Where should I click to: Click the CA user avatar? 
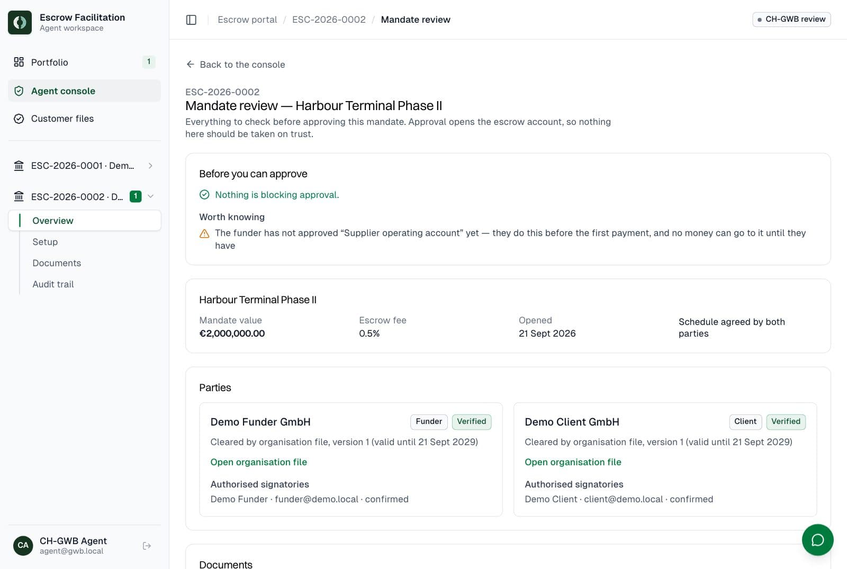tap(23, 545)
